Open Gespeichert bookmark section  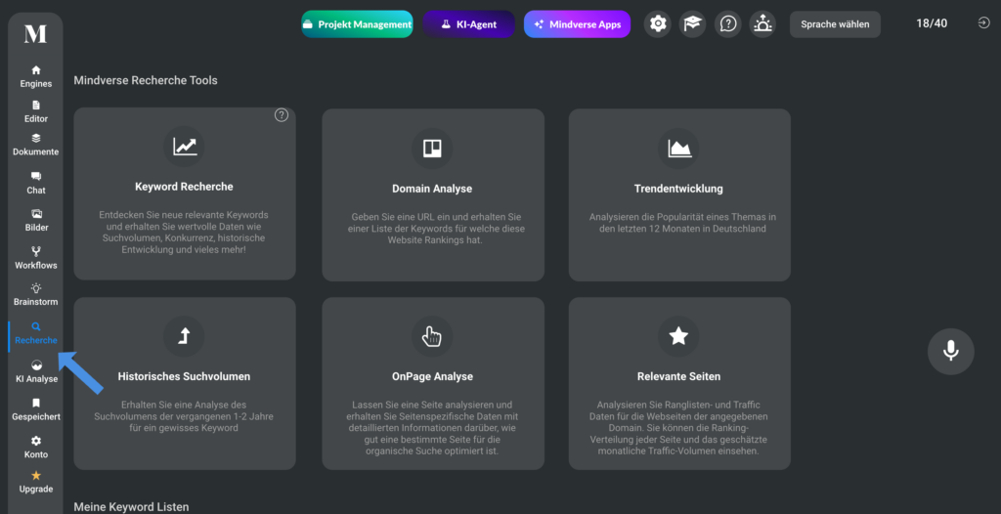pyautogui.click(x=36, y=409)
